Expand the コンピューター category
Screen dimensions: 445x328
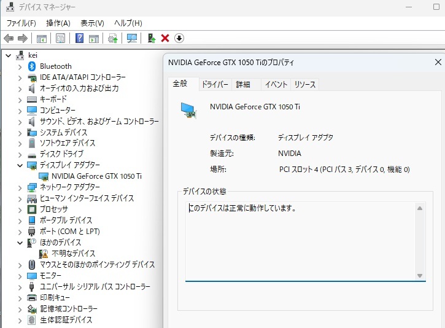(20, 111)
